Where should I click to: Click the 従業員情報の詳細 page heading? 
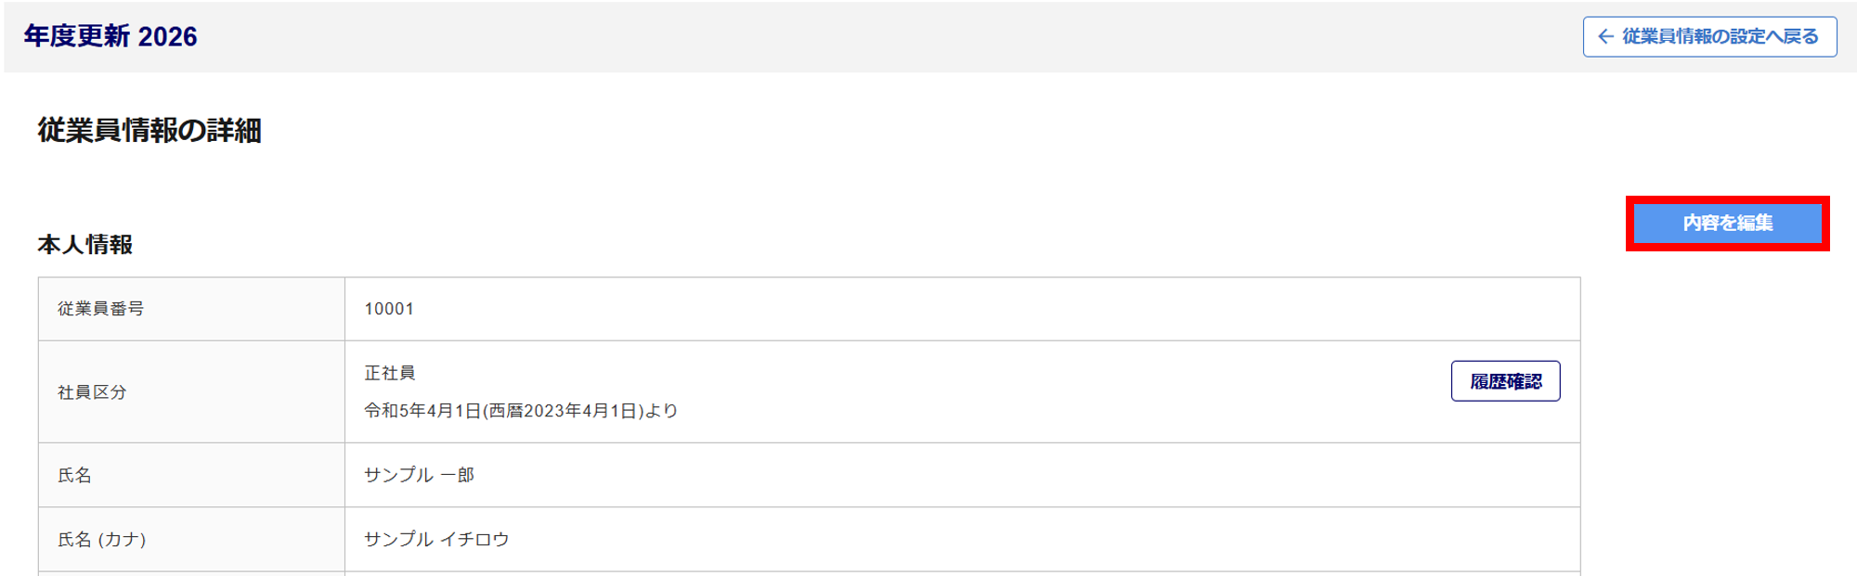click(149, 131)
